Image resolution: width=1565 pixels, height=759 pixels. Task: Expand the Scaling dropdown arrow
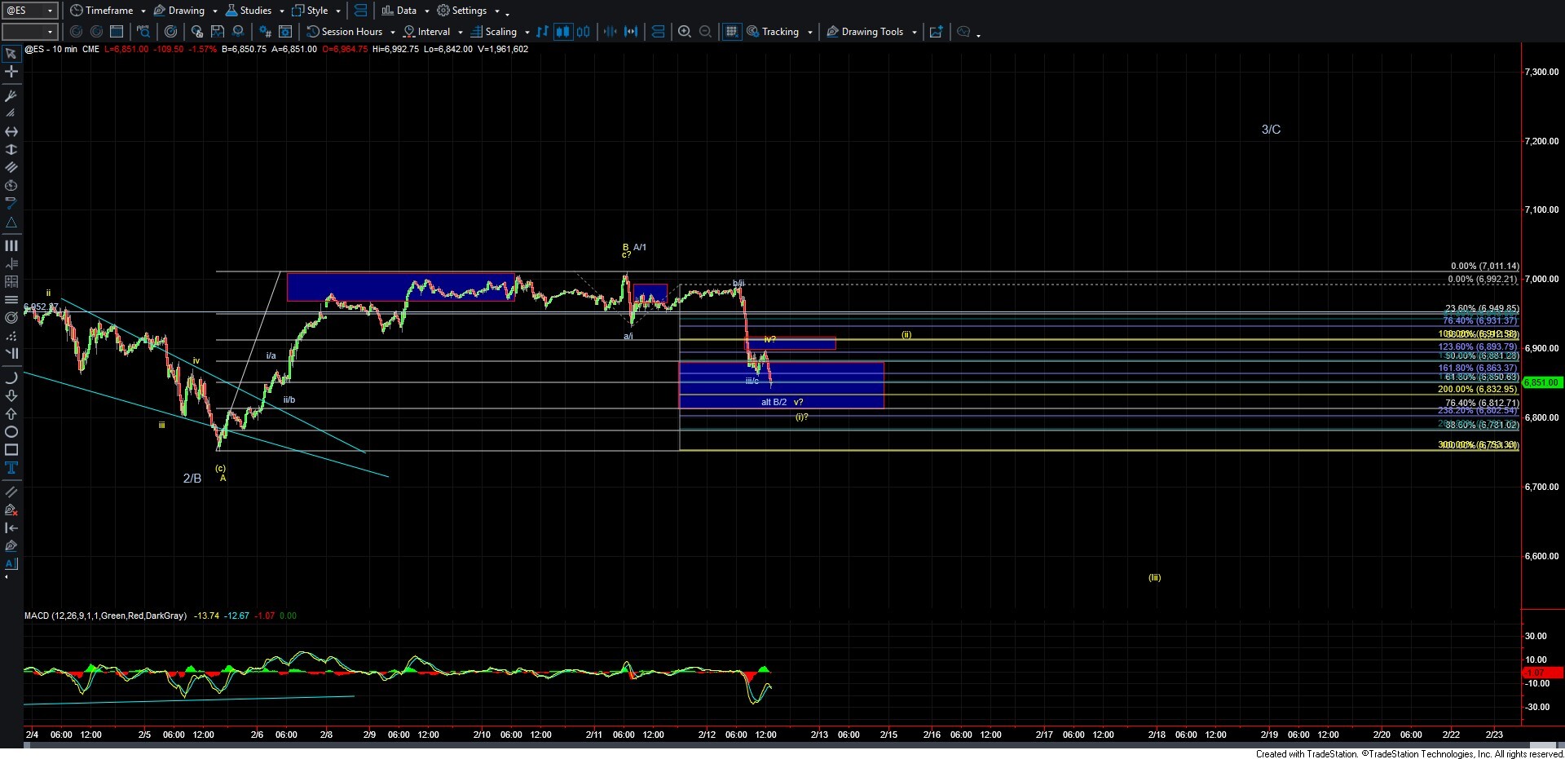(527, 33)
